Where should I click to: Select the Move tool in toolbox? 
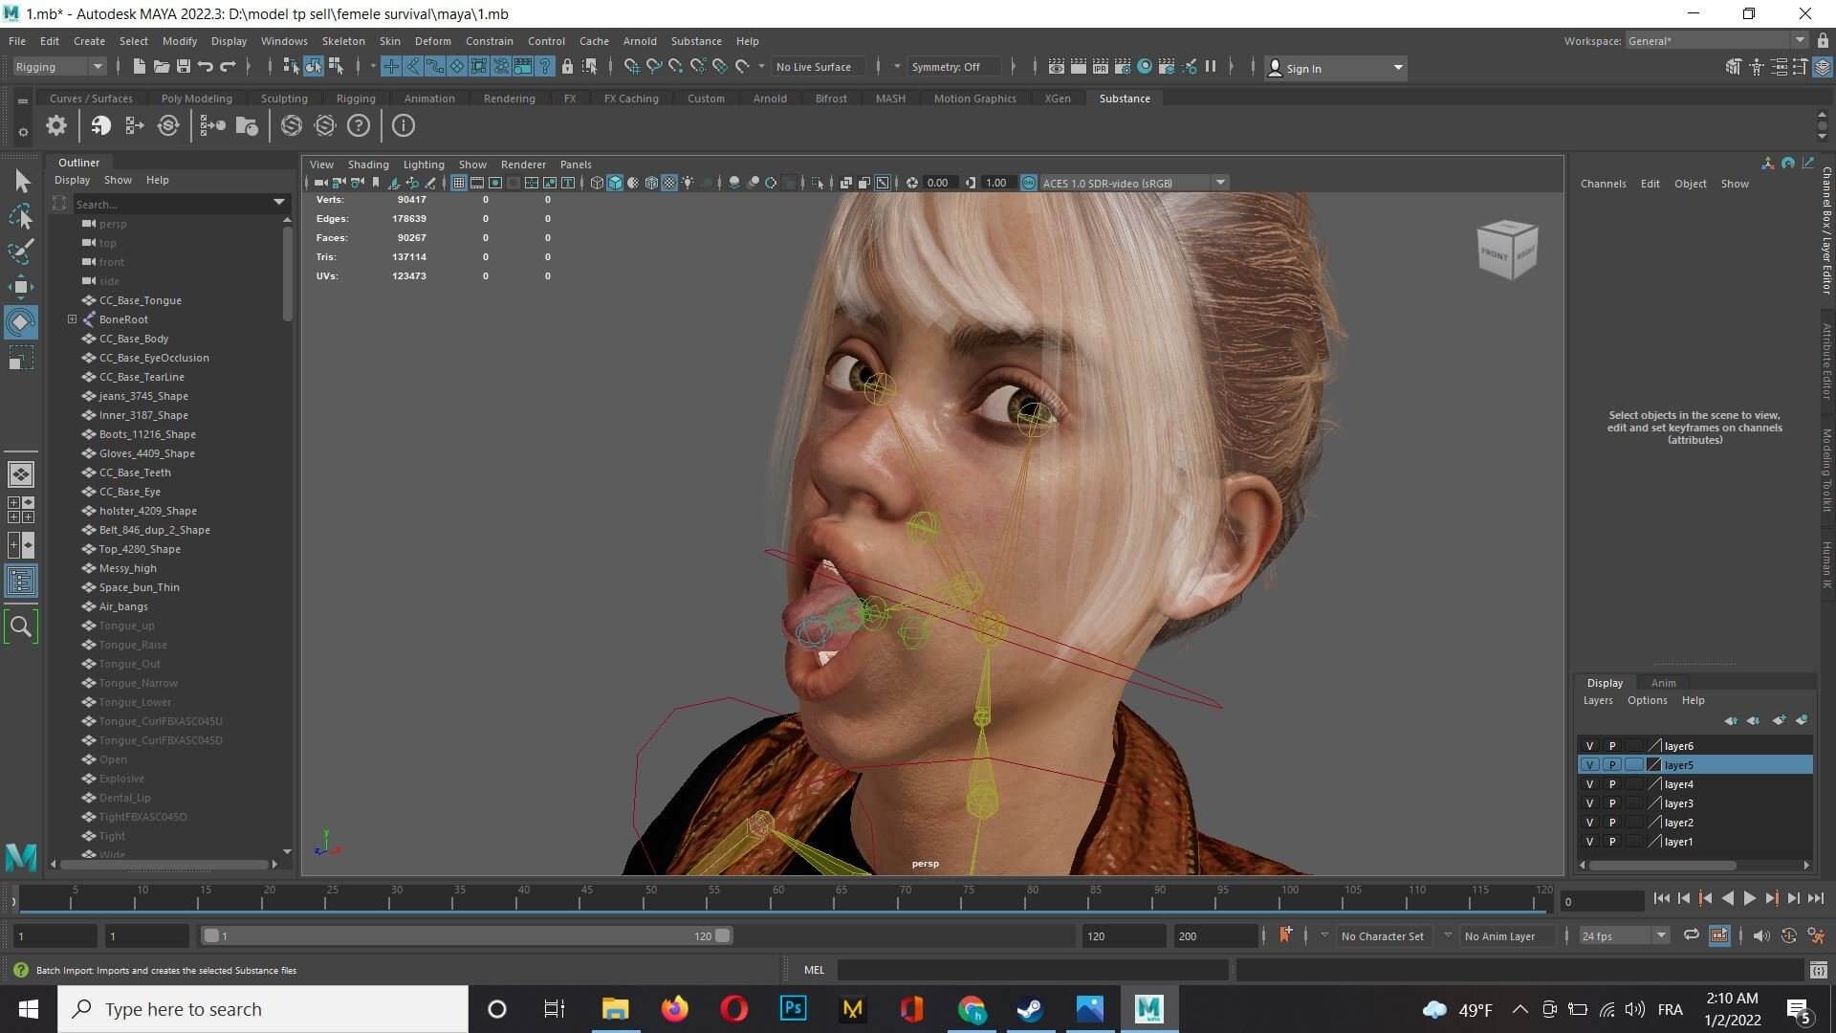click(x=21, y=286)
